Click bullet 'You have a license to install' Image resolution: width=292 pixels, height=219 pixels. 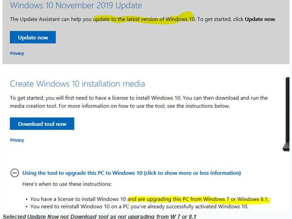(150, 199)
